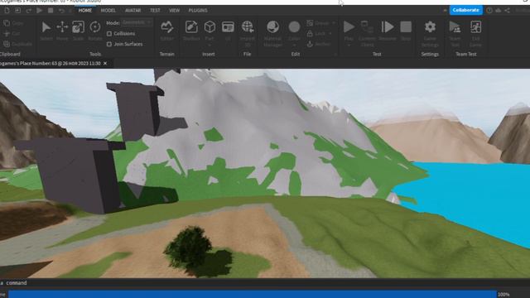
Task: Switch to the HOME ribbon tab
Action: (x=84, y=11)
